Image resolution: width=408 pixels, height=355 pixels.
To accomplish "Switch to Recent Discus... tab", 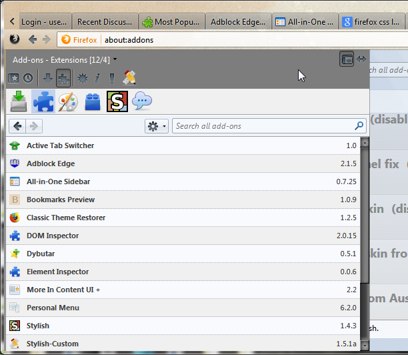I will (105, 22).
